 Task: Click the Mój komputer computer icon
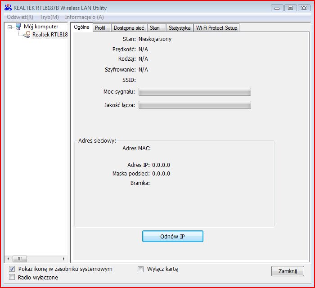(x=18, y=27)
